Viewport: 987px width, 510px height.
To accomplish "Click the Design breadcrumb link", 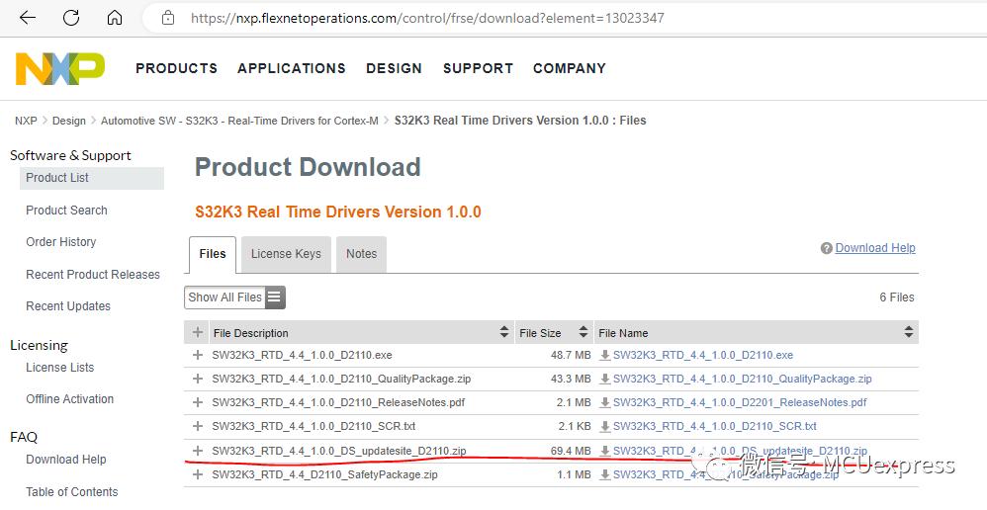I will tap(68, 121).
